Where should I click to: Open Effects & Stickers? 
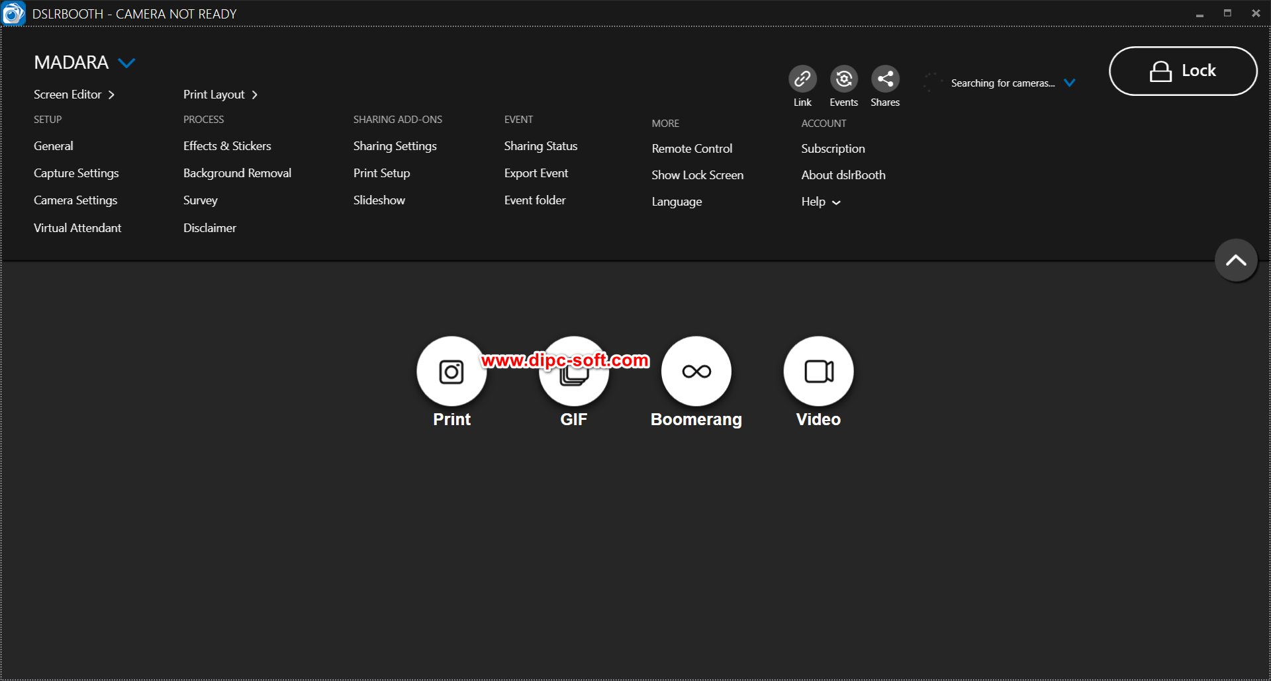227,146
